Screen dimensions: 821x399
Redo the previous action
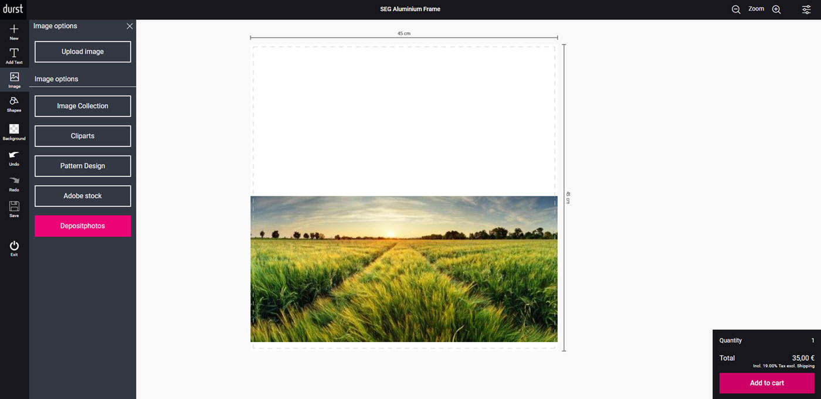pos(14,183)
